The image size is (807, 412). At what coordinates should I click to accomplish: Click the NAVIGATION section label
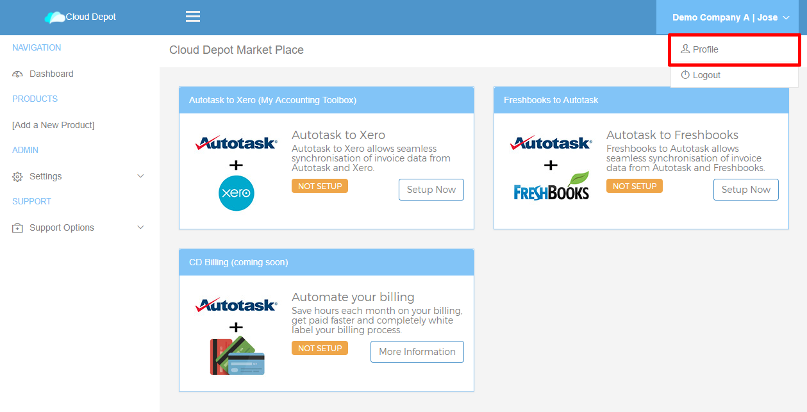pyautogui.click(x=37, y=48)
